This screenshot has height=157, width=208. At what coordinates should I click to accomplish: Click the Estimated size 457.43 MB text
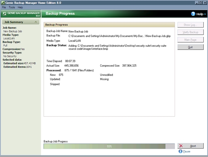pos(20,63)
